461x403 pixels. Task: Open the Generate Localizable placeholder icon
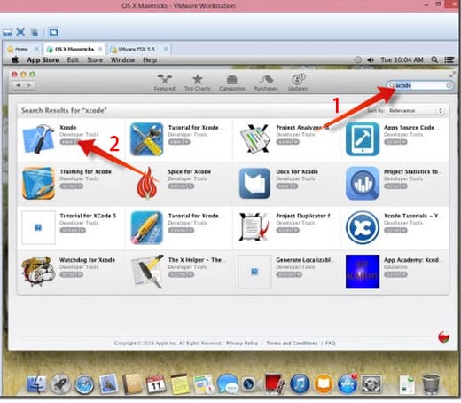254,272
